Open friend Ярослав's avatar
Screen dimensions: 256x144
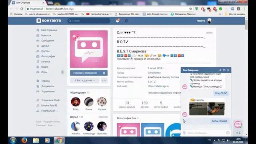[102, 126]
